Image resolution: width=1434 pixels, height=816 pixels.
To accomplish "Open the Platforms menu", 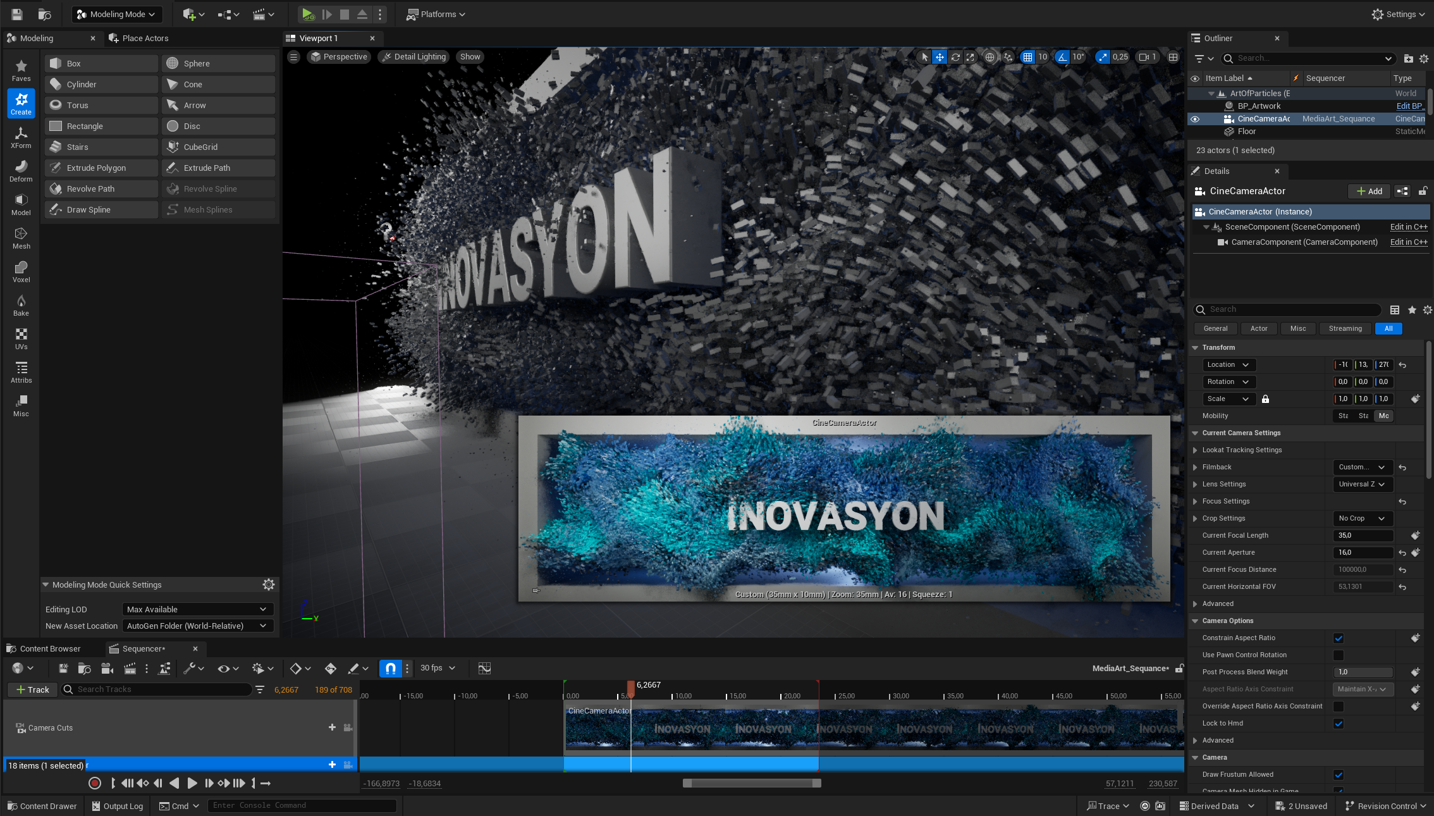I will click(x=436, y=14).
